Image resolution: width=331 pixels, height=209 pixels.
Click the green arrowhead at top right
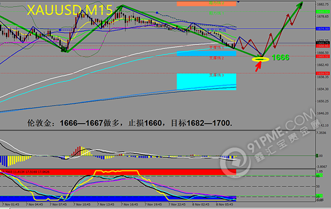300,5
